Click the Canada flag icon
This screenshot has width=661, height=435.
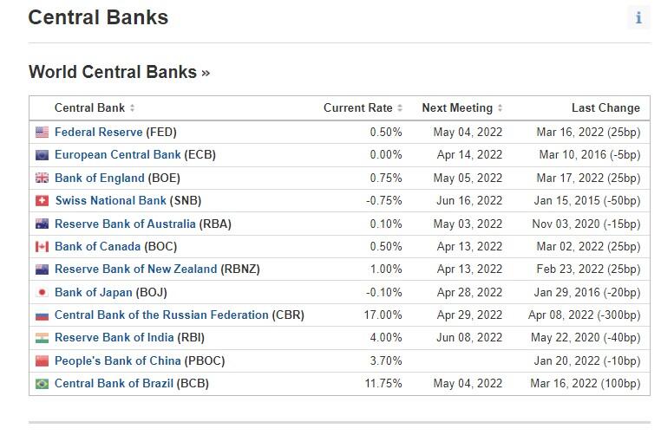(x=42, y=246)
